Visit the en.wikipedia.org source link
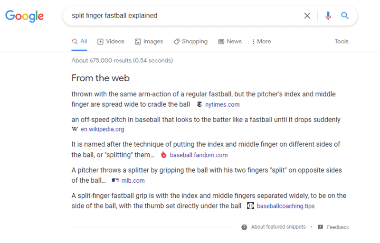Image resolution: width=380 pixels, height=243 pixels. point(103,129)
